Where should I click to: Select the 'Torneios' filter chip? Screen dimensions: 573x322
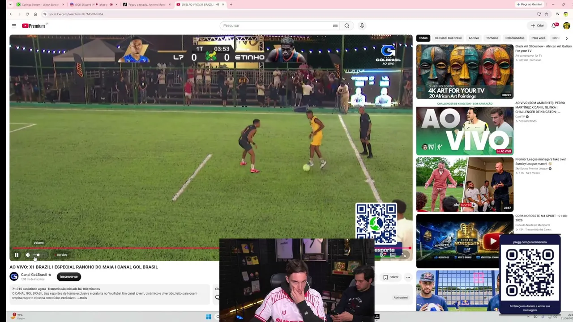tap(492, 38)
